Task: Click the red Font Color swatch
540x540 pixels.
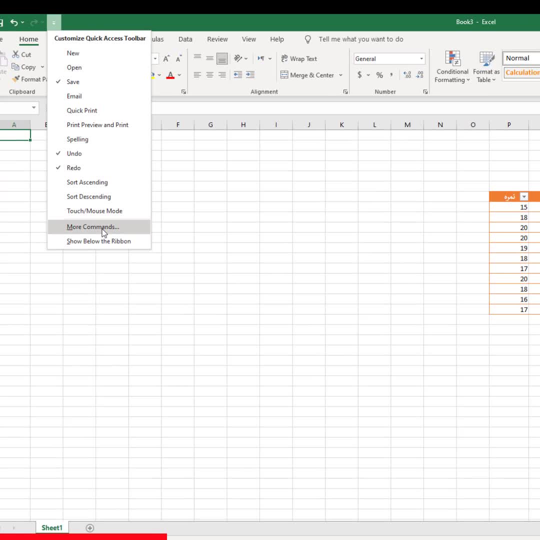Action: point(170,75)
